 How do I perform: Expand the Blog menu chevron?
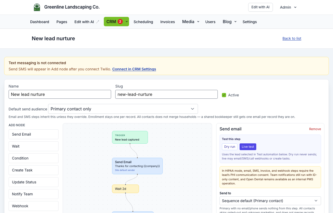click(x=235, y=22)
